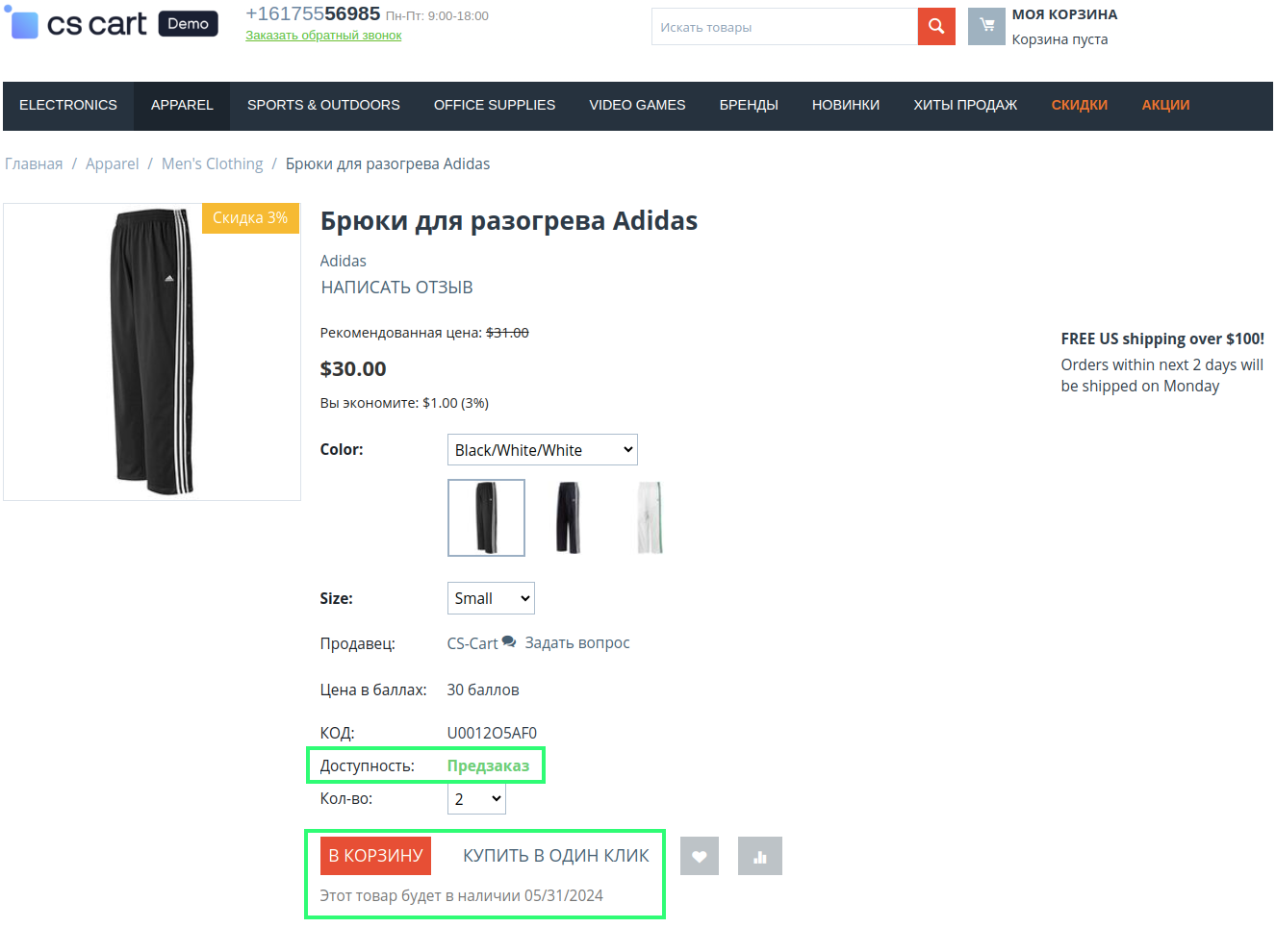Add product to comparison list icon

pos(759,856)
